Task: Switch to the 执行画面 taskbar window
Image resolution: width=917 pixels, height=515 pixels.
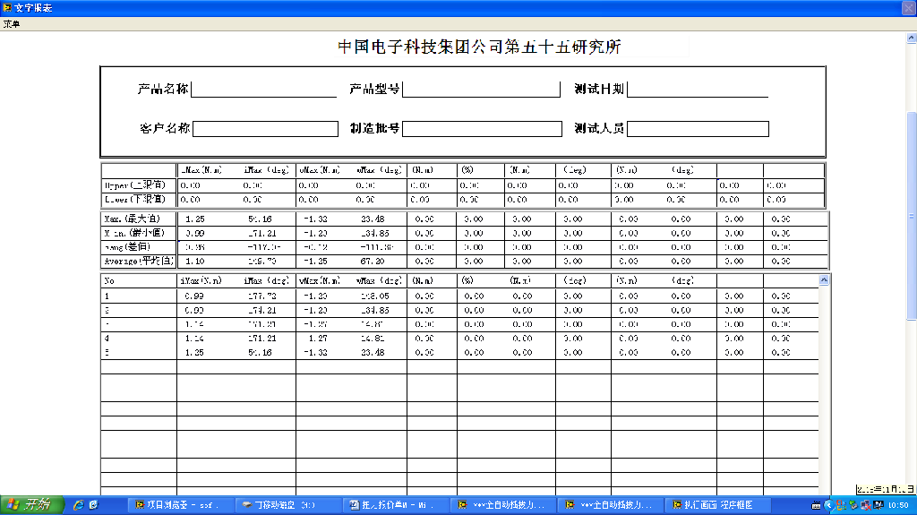Action: [x=717, y=504]
